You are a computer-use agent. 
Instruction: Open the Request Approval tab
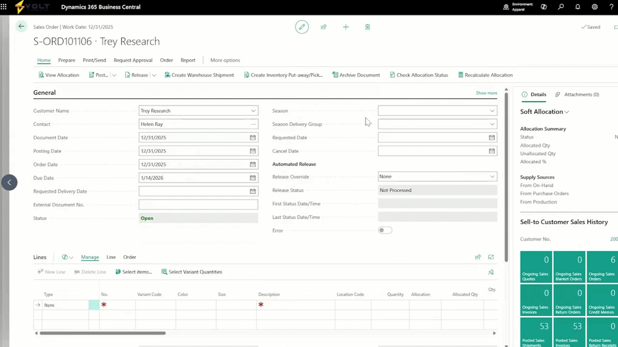(133, 60)
